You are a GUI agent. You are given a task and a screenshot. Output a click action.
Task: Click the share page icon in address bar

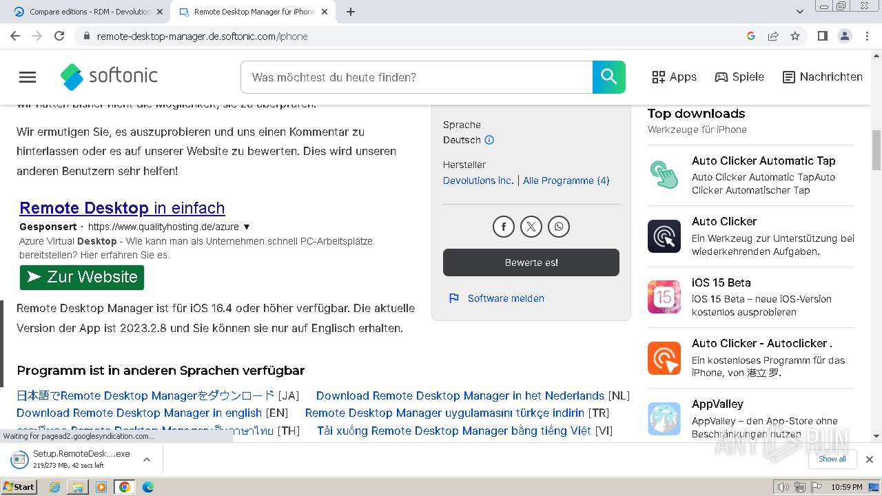(773, 36)
